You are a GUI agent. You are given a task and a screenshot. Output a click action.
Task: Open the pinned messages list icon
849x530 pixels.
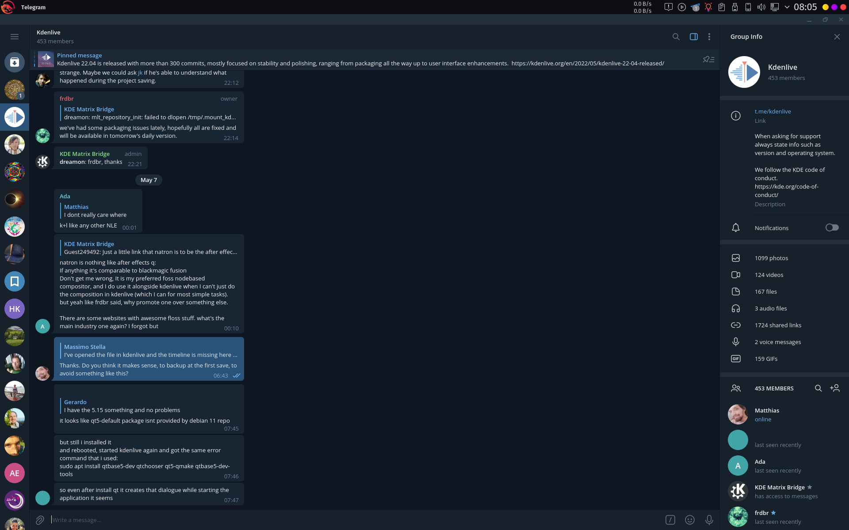tap(709, 59)
